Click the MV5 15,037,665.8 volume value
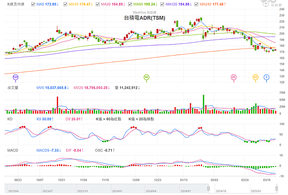 coord(52,88)
